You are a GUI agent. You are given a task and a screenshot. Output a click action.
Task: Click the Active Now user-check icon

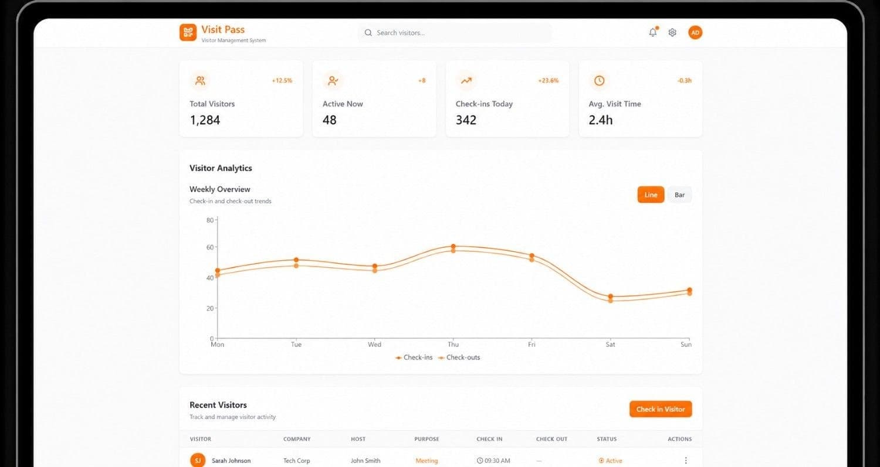pos(333,80)
